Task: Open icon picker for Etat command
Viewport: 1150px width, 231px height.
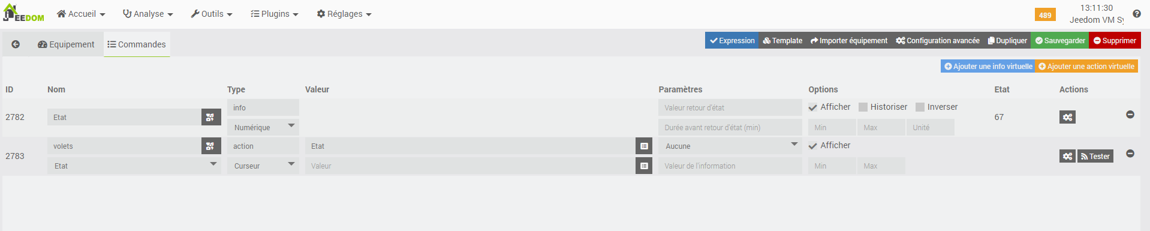Action: (210, 117)
